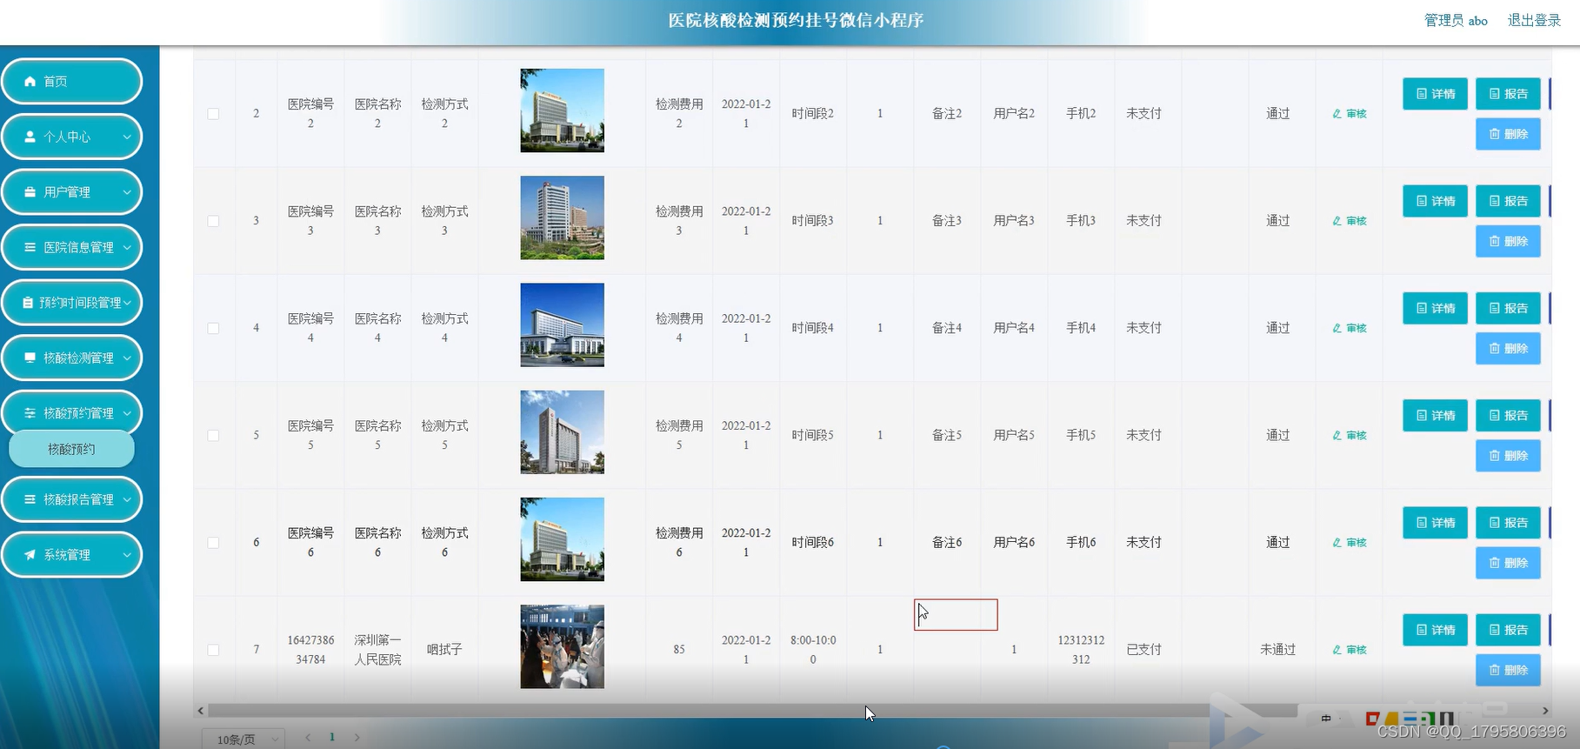The height and width of the screenshot is (749, 1580).
Task: Click horizontal scrollbar of the table
Action: coord(753,711)
